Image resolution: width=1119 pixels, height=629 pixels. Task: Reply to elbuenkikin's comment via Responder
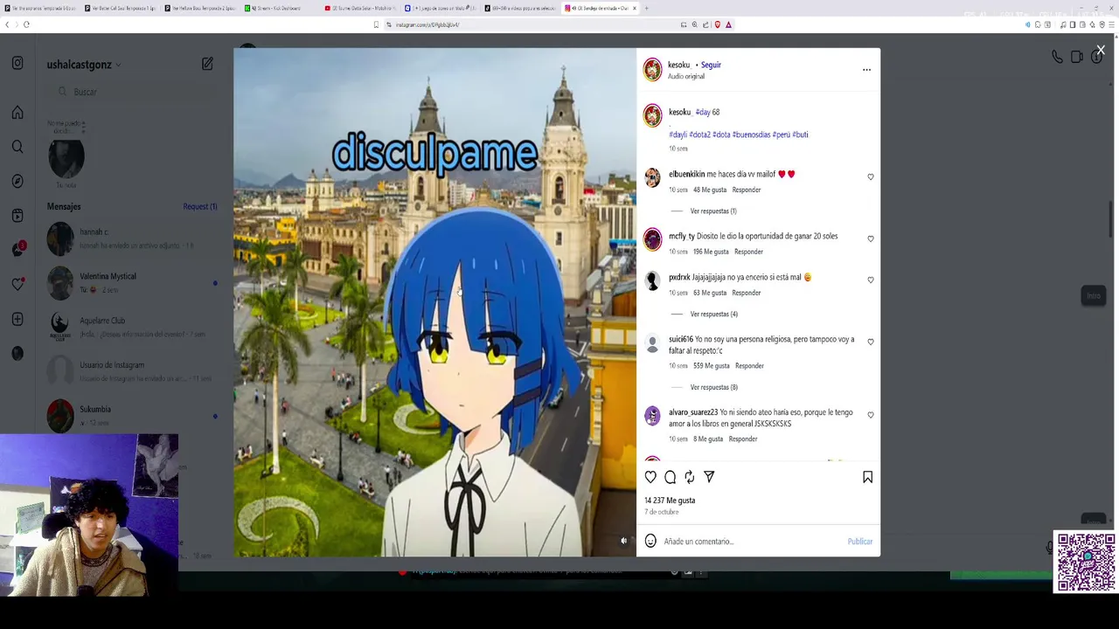(747, 190)
